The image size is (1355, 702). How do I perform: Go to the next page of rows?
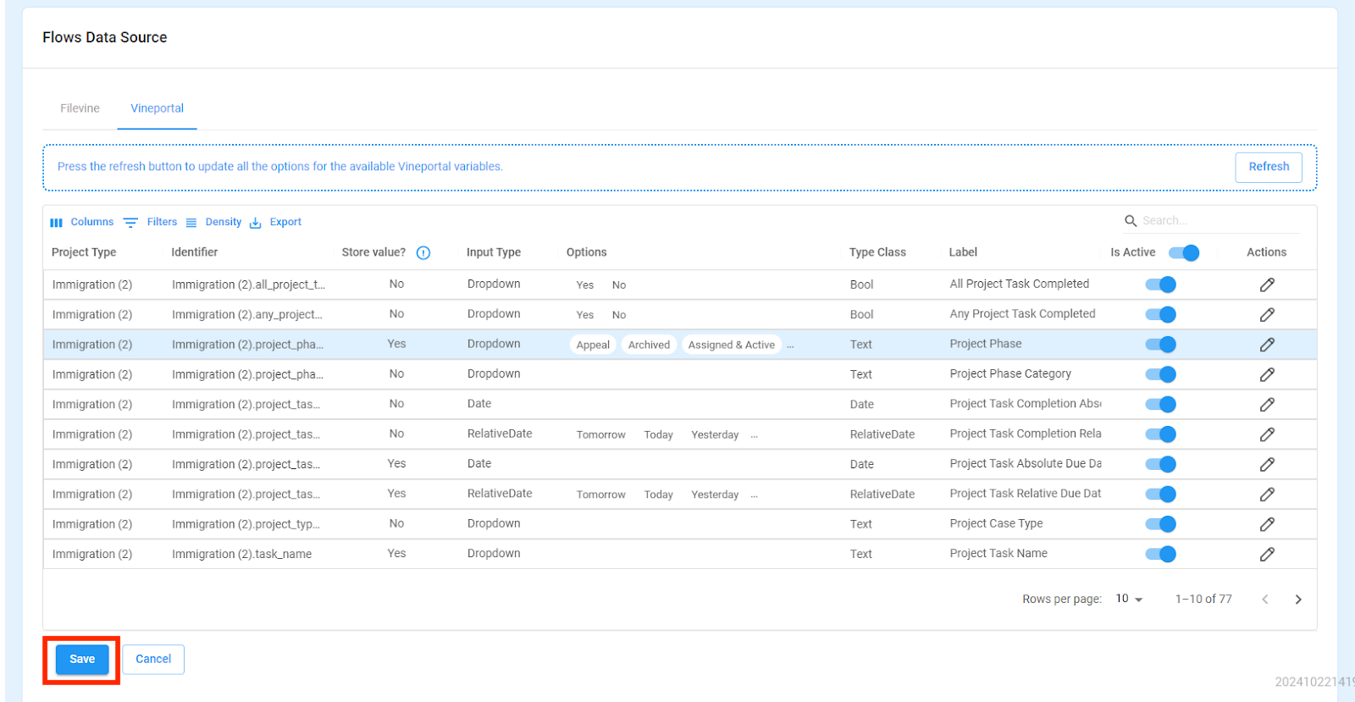(1298, 600)
